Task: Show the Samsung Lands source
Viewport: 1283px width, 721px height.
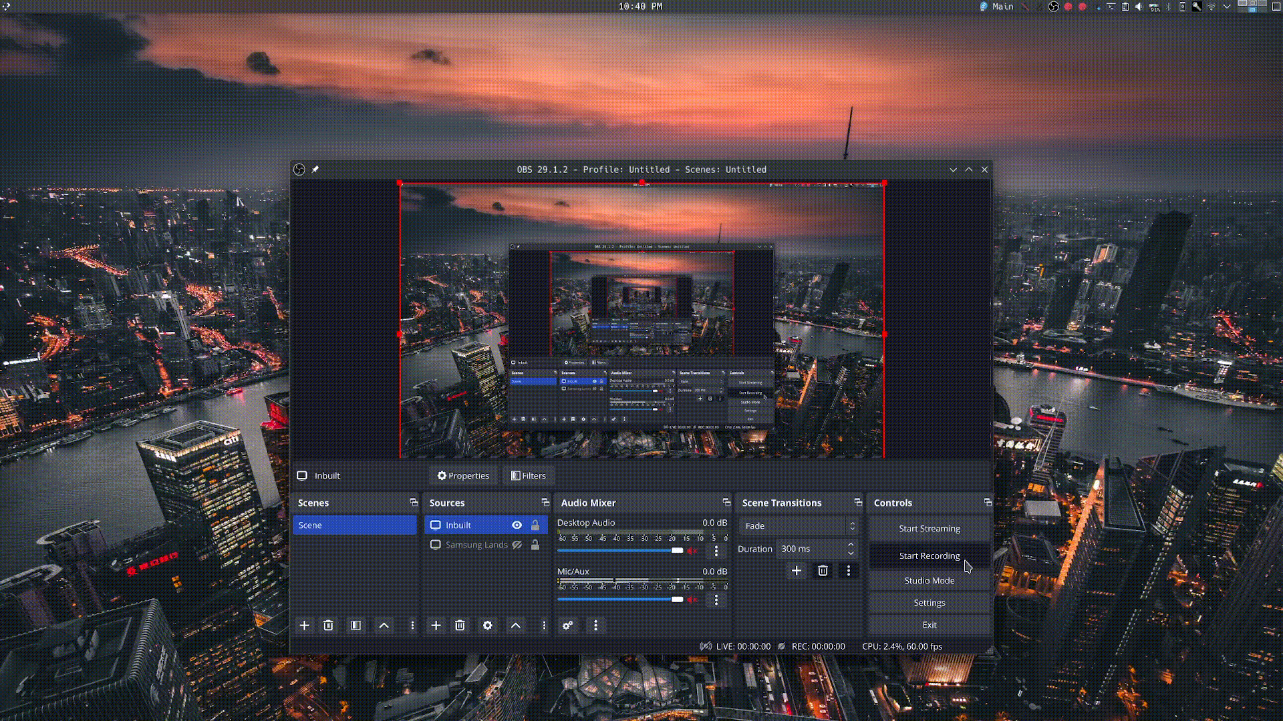Action: point(517,545)
